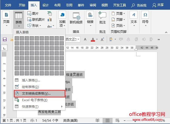Collapse the ribbon with chevron

[x=166, y=32]
